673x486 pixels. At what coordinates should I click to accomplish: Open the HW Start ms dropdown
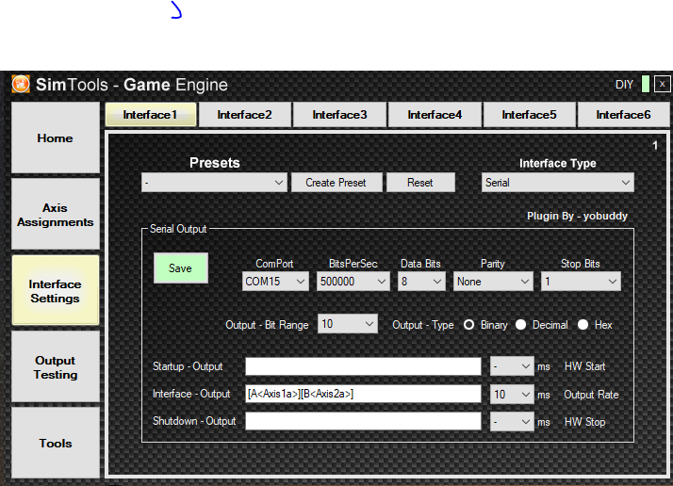click(x=512, y=366)
